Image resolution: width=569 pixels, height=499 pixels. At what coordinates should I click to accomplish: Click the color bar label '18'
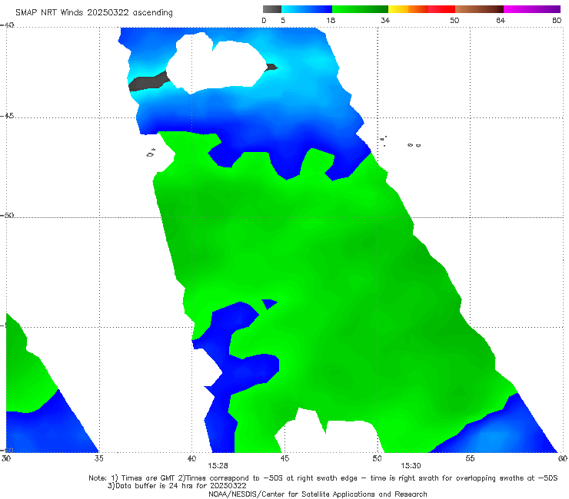click(331, 20)
